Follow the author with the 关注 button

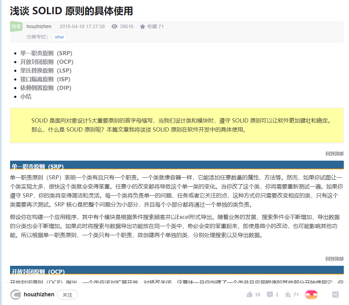(x=67, y=295)
